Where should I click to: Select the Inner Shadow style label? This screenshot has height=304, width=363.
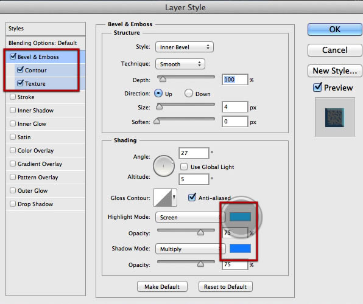pyautogui.click(x=35, y=111)
